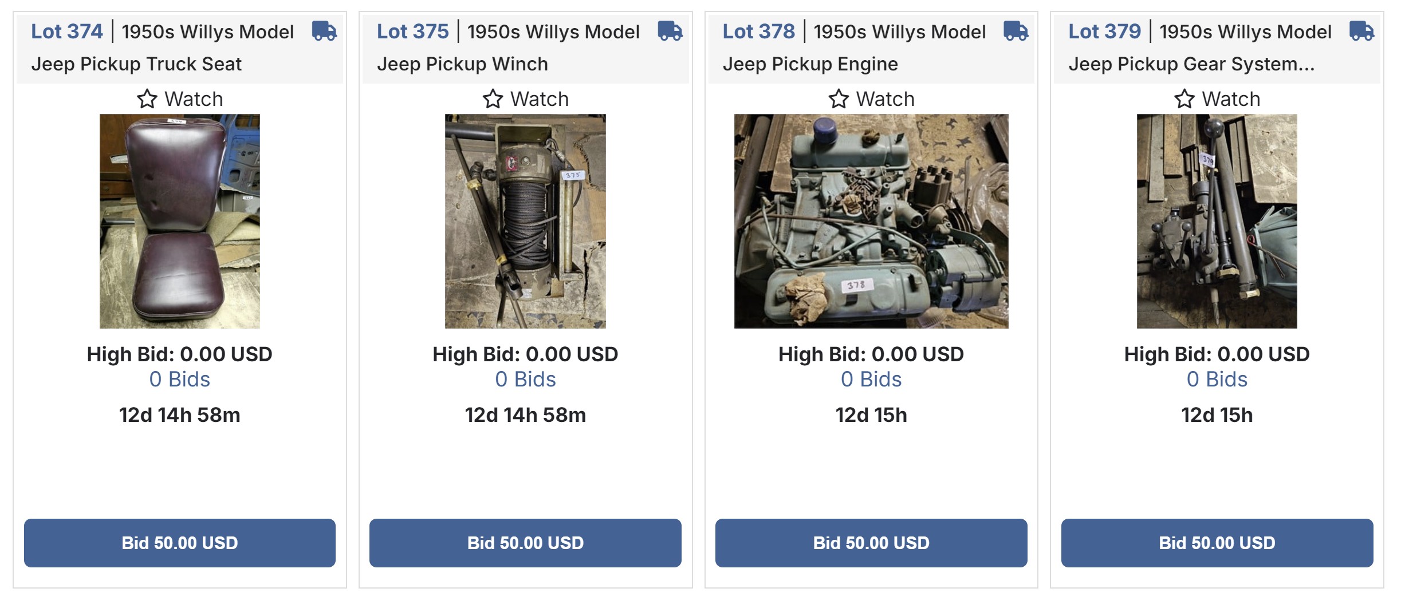Click the shipping truck icon on Lot 375
This screenshot has width=1401, height=600.
(670, 31)
